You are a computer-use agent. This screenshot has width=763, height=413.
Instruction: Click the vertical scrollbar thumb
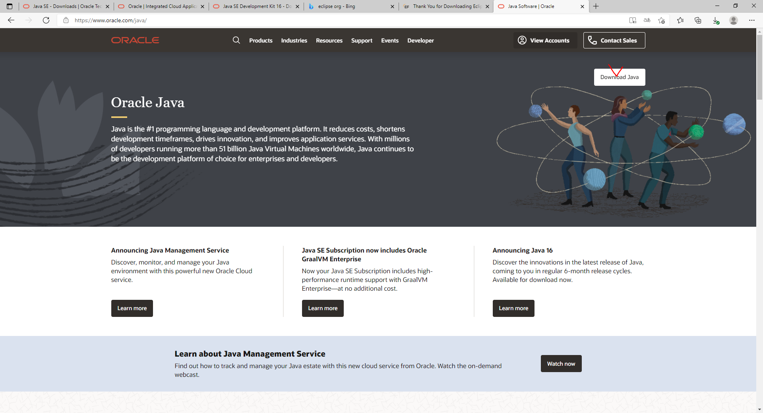pyautogui.click(x=759, y=67)
